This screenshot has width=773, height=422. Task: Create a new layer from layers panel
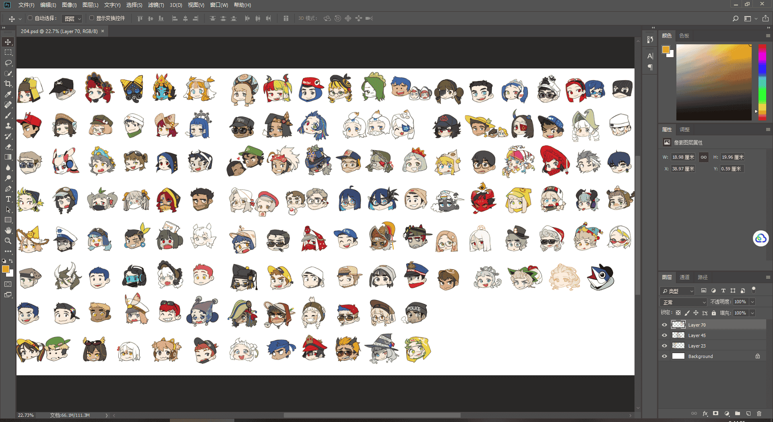(748, 414)
